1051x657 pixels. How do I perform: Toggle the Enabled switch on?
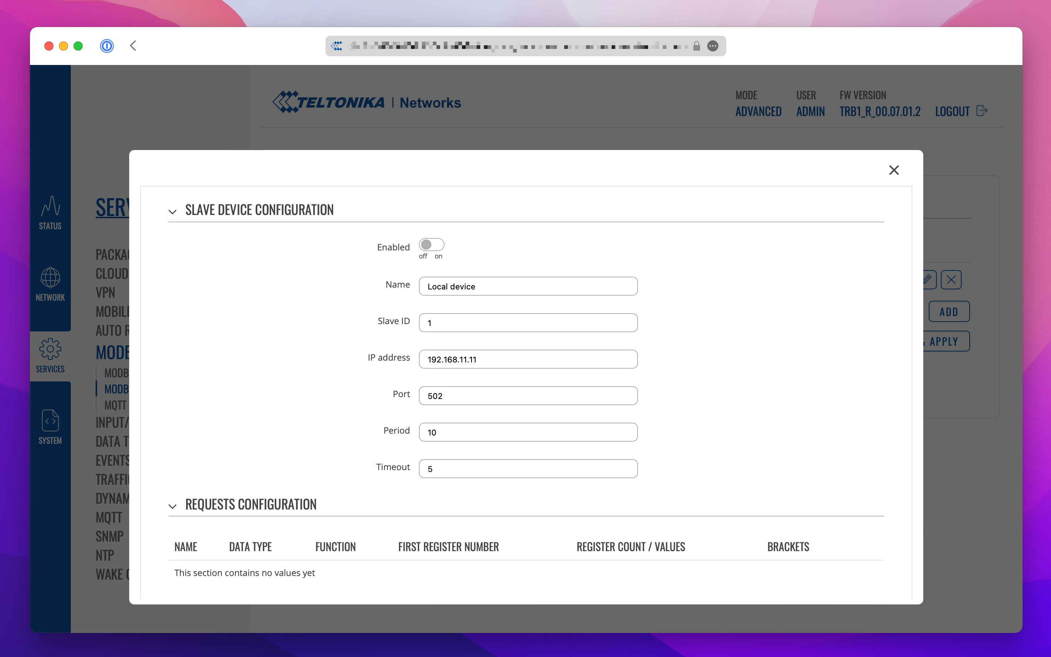(x=431, y=245)
